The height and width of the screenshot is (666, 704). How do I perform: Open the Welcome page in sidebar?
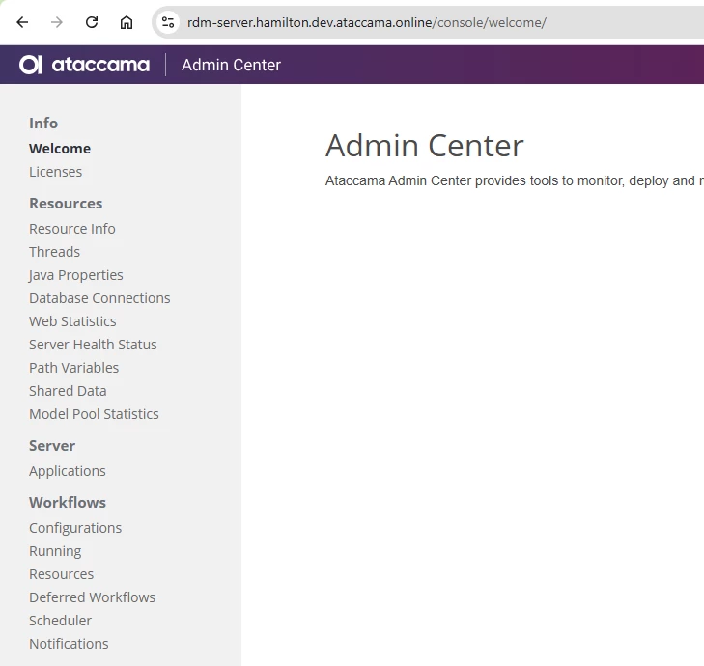(60, 149)
